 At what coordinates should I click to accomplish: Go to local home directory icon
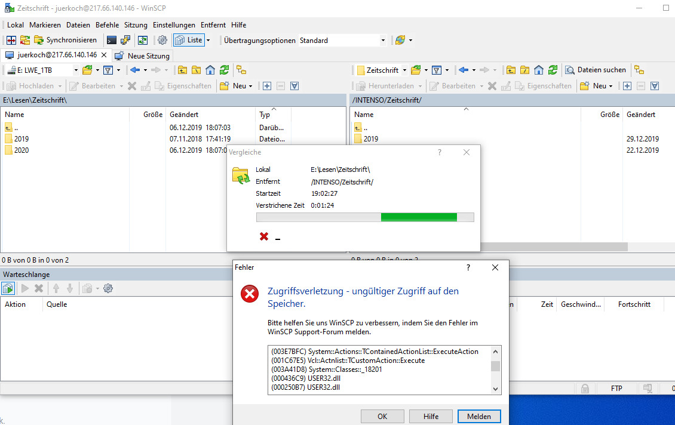(x=210, y=70)
